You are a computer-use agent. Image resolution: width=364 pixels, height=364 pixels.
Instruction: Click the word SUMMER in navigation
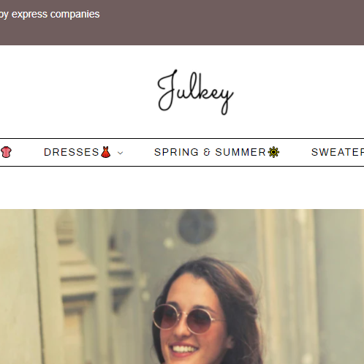[240, 152]
